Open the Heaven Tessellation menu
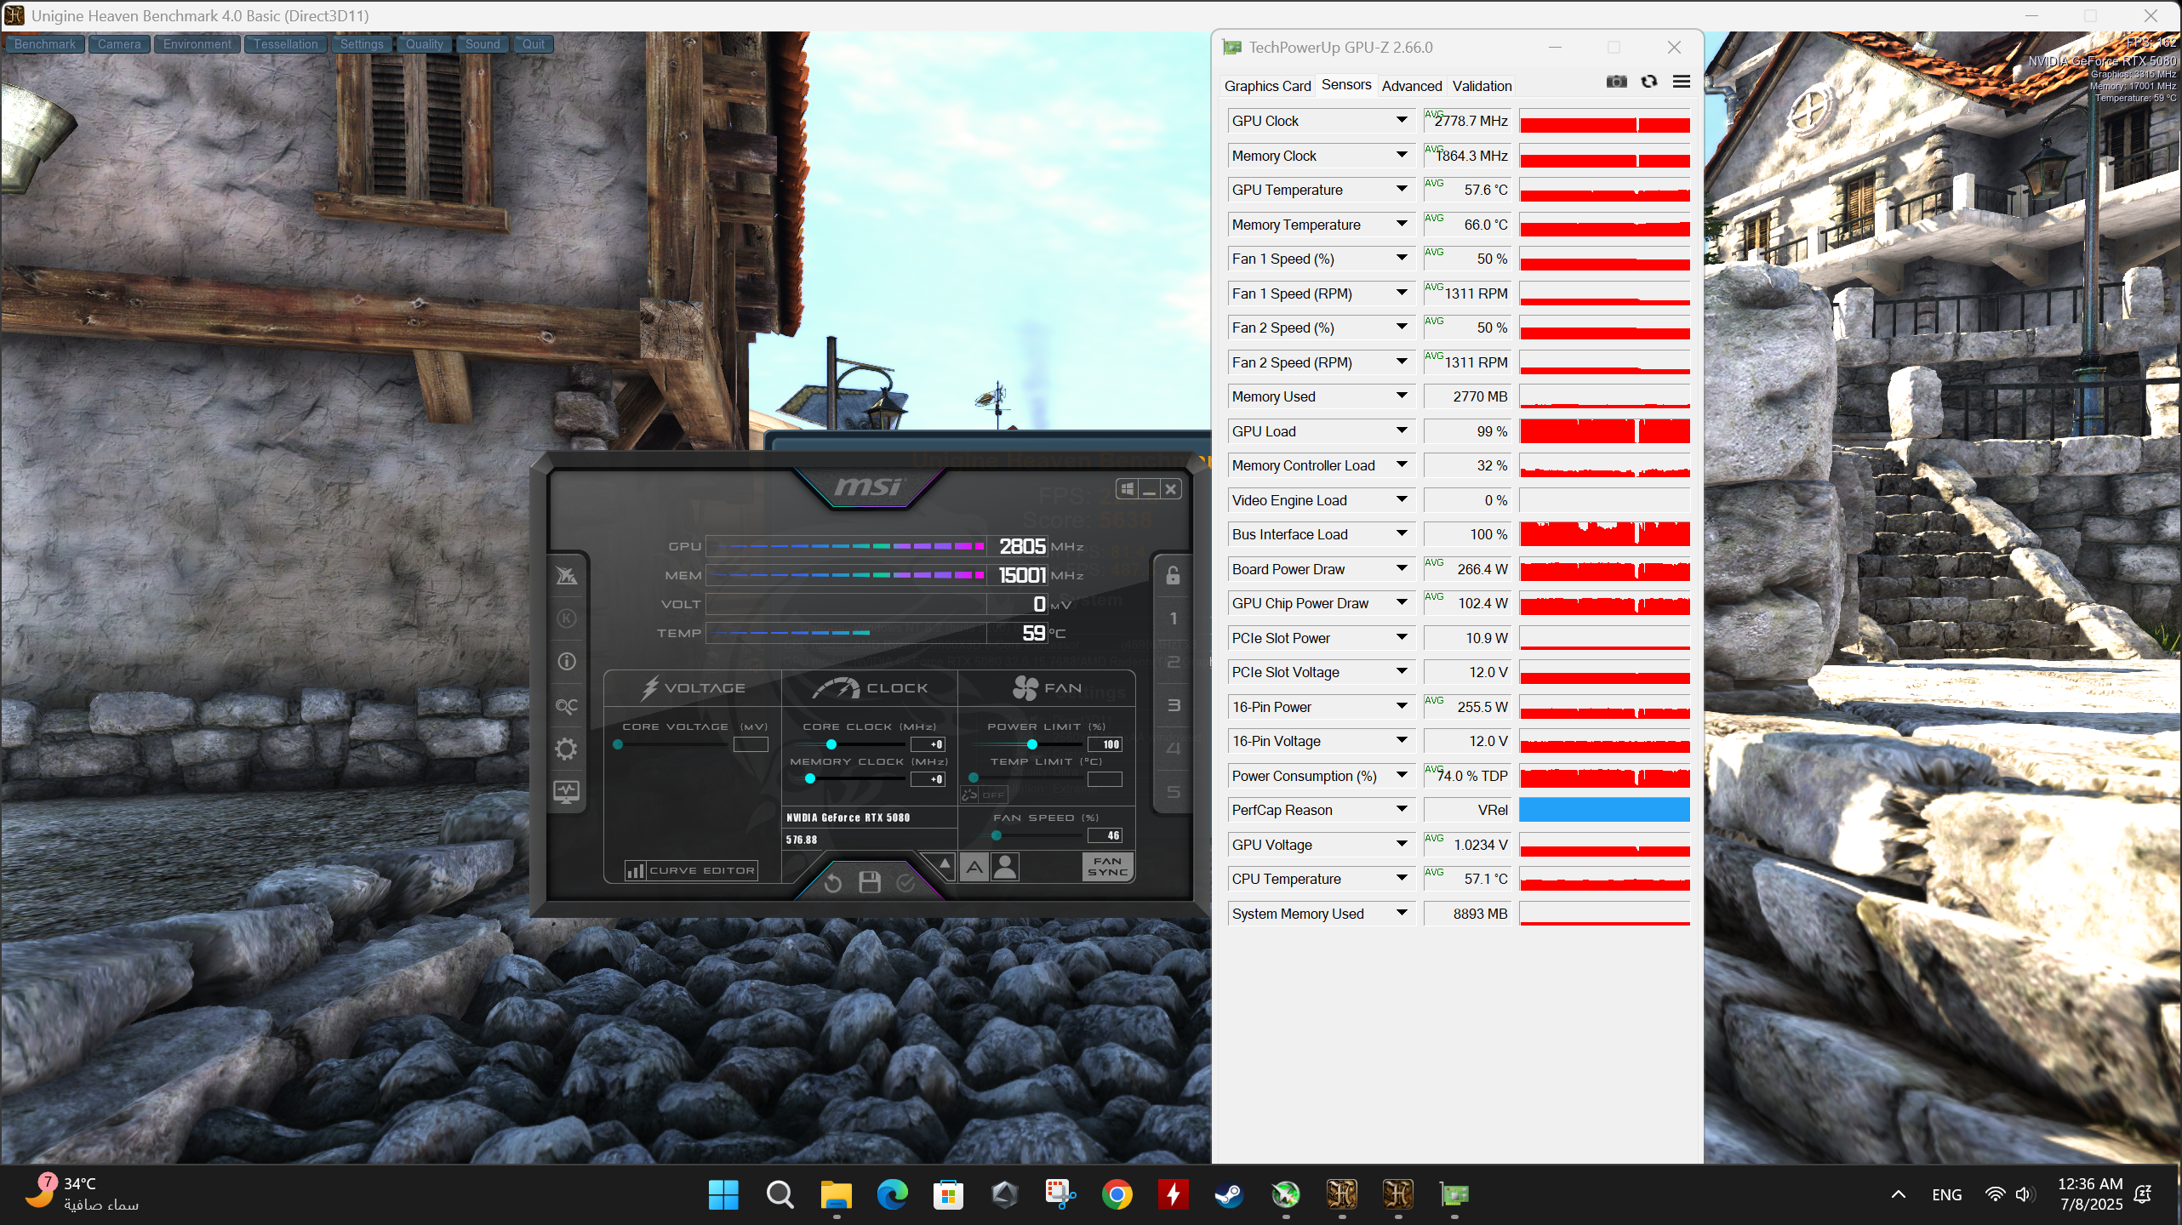The width and height of the screenshot is (2182, 1225). point(285,44)
